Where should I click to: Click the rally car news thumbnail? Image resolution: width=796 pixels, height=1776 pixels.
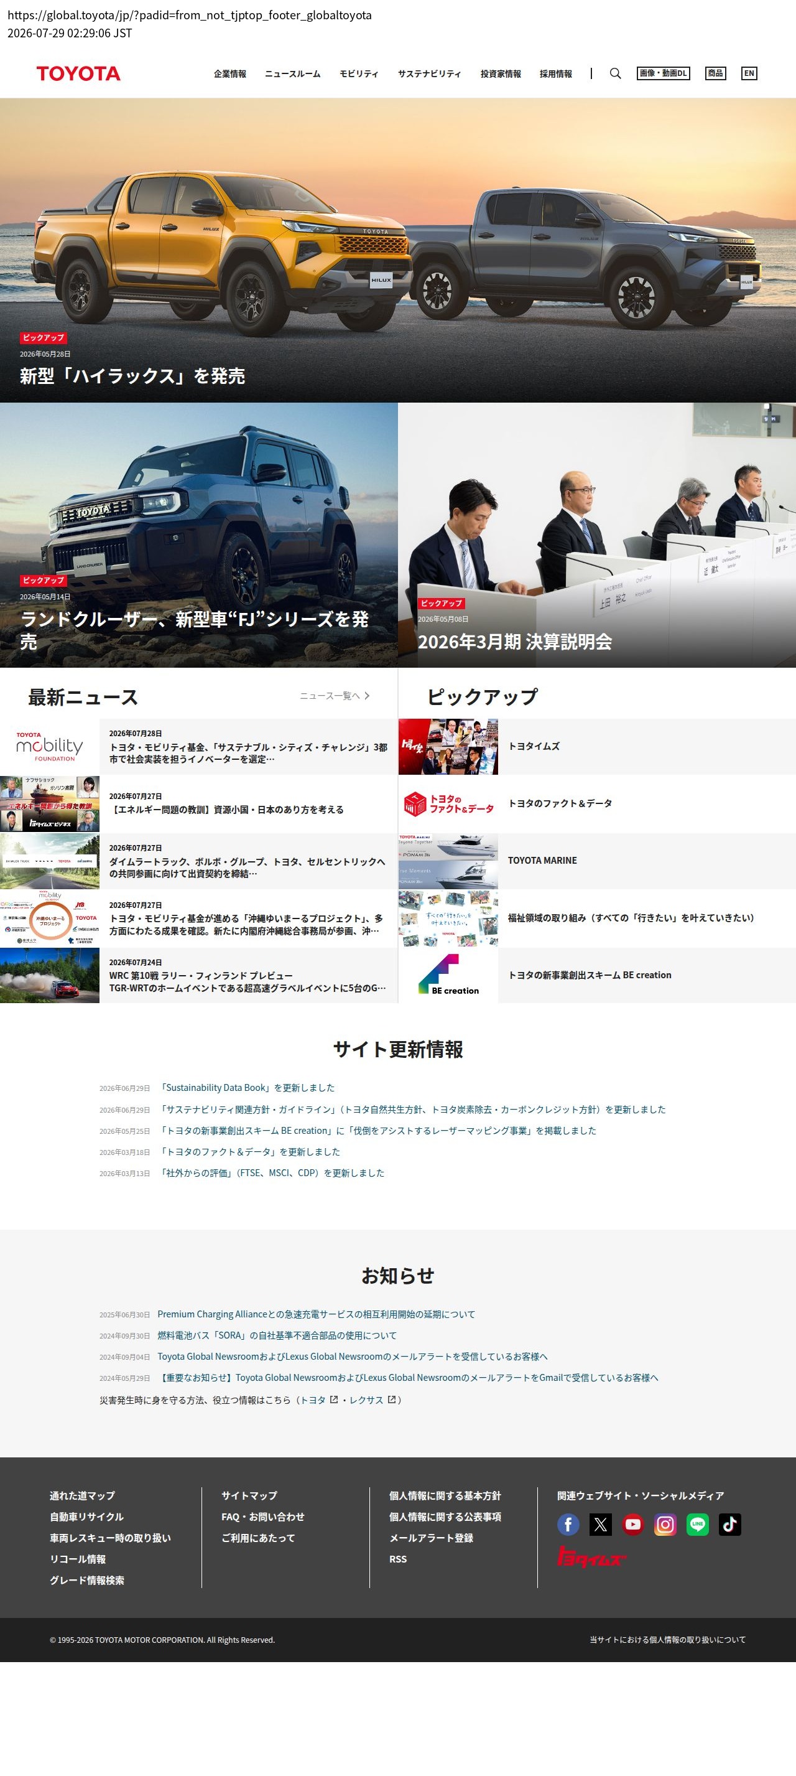[50, 976]
